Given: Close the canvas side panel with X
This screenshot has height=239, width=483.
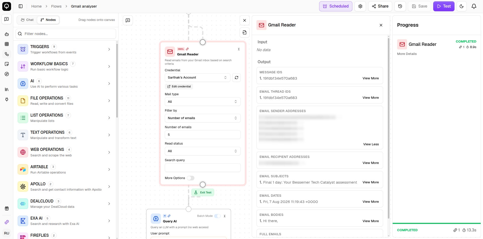Looking at the screenshot, I should 245,20.
